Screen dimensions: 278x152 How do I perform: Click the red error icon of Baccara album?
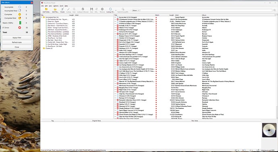coord(118,34)
